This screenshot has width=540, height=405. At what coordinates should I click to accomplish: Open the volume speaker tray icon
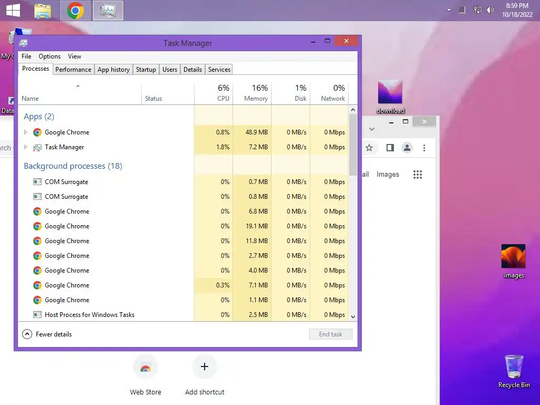[x=490, y=10]
